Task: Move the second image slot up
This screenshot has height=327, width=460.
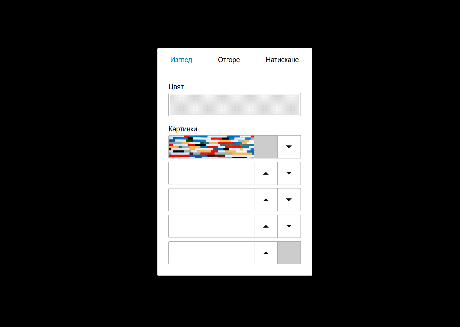Action: [266, 173]
